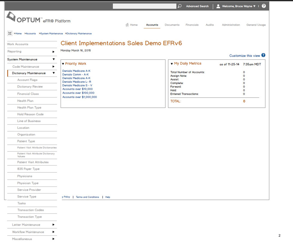Screen dimensions: 293x242
Task: Open Denials Medicare L-R link
Action: tap(77, 82)
